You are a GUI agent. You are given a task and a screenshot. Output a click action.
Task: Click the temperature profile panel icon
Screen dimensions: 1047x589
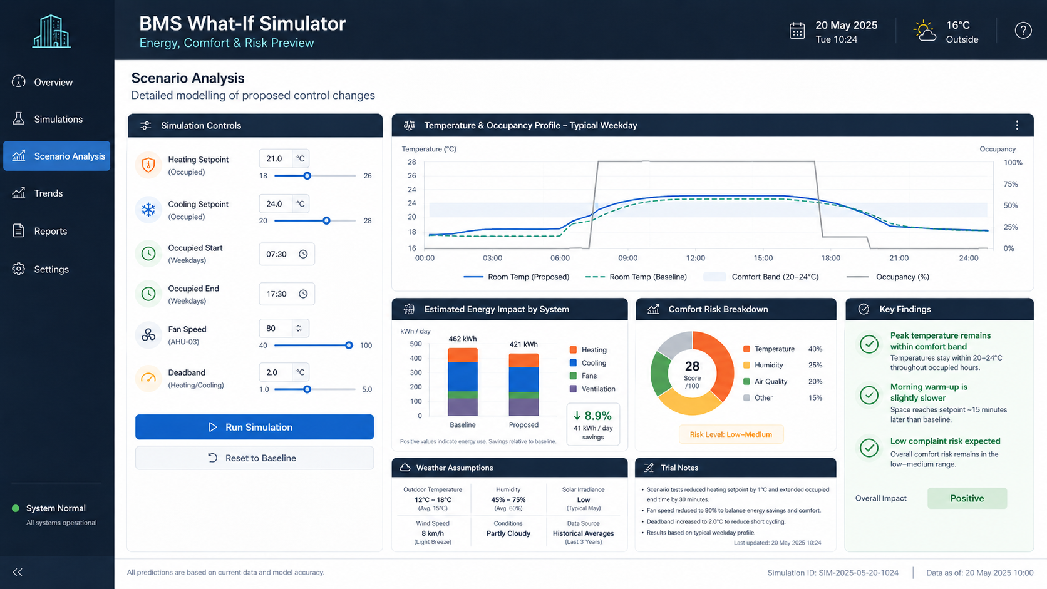pyautogui.click(x=409, y=125)
